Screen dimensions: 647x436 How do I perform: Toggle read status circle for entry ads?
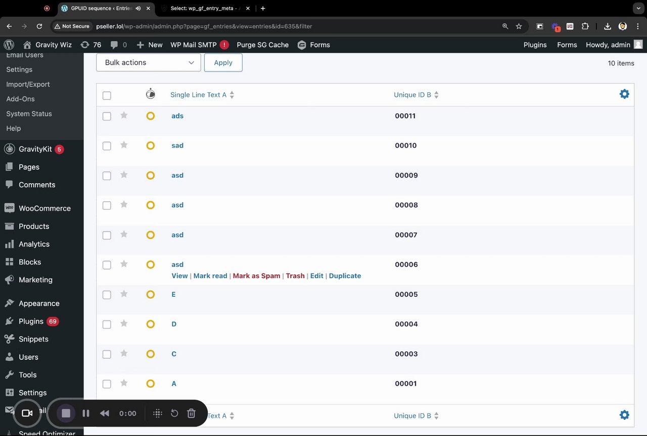150,116
